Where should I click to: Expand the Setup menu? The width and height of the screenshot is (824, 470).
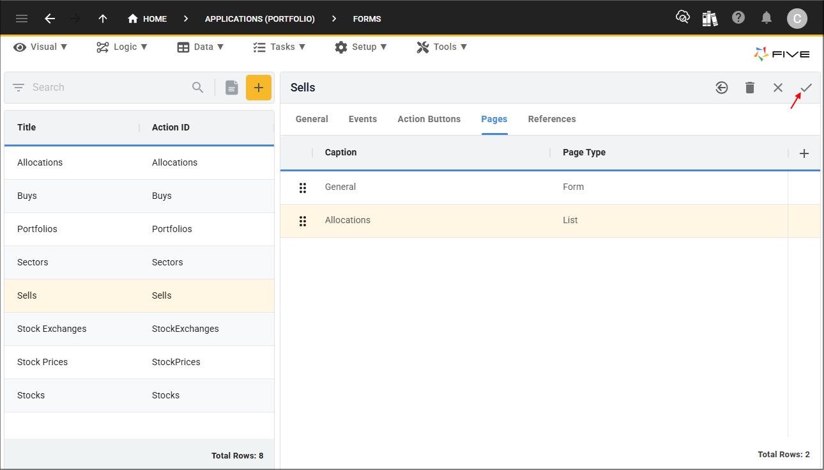click(x=361, y=47)
